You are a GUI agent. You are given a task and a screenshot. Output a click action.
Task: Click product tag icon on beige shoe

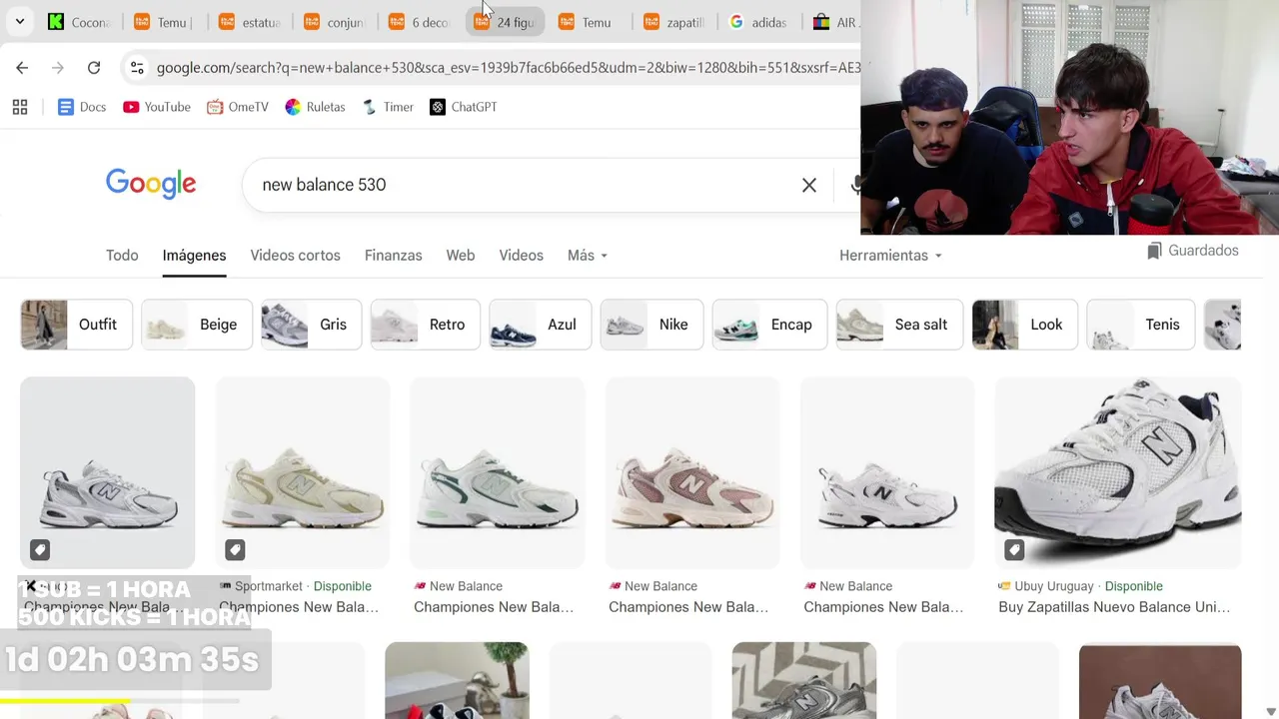coord(235,550)
